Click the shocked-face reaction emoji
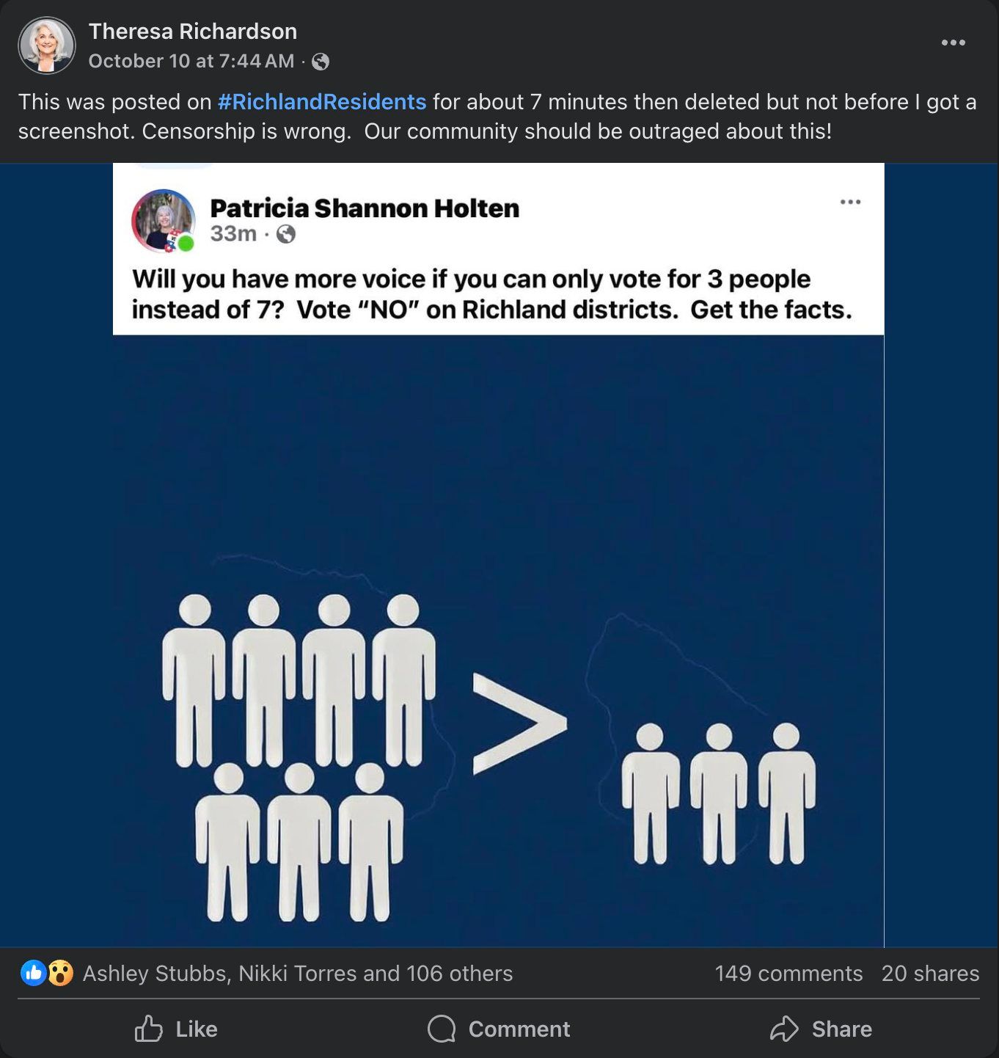This screenshot has width=999, height=1058. 61,973
